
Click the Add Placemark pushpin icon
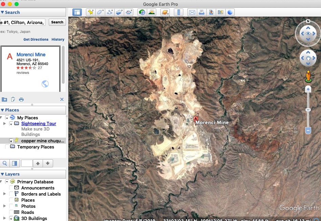(91, 12)
